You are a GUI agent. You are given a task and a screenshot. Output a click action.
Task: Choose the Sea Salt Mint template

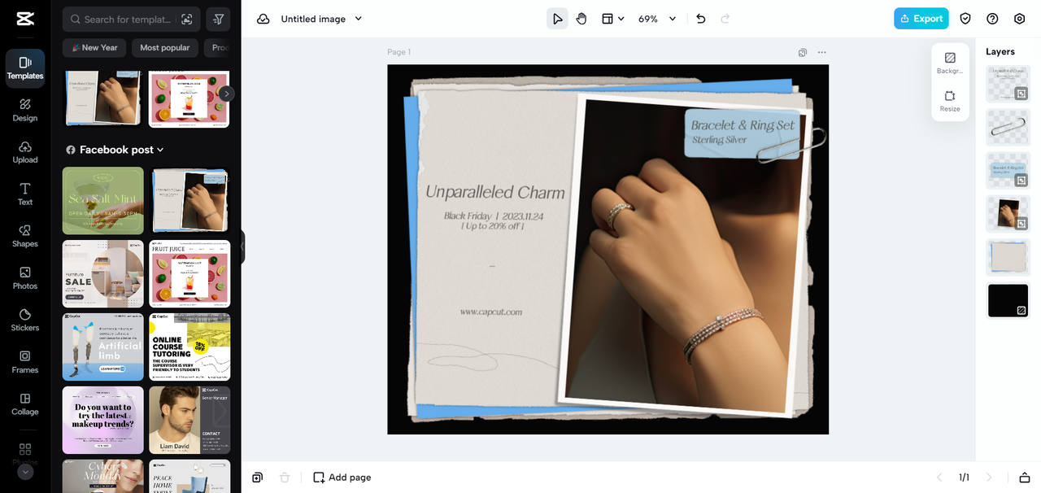(103, 201)
